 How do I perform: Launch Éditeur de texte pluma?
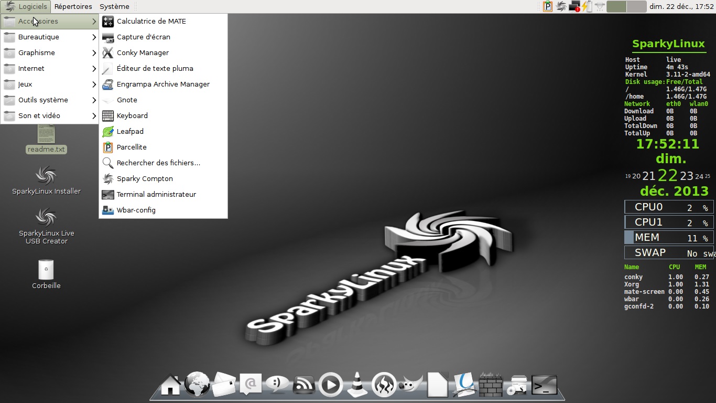point(163,69)
